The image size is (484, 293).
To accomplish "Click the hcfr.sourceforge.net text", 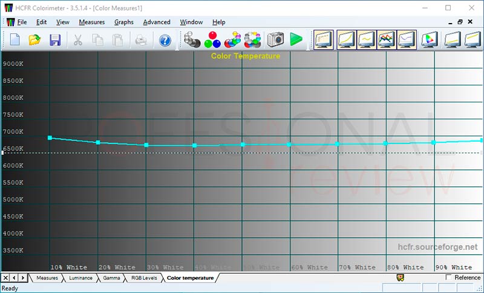I will pyautogui.click(x=437, y=247).
